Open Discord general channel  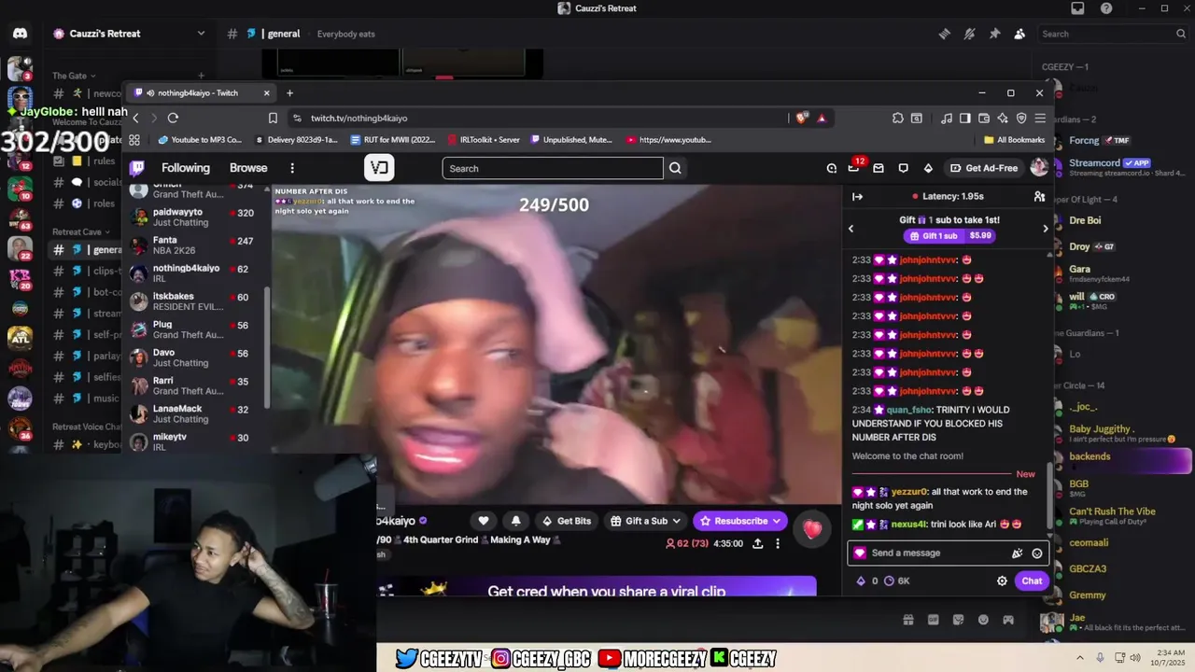pos(88,250)
